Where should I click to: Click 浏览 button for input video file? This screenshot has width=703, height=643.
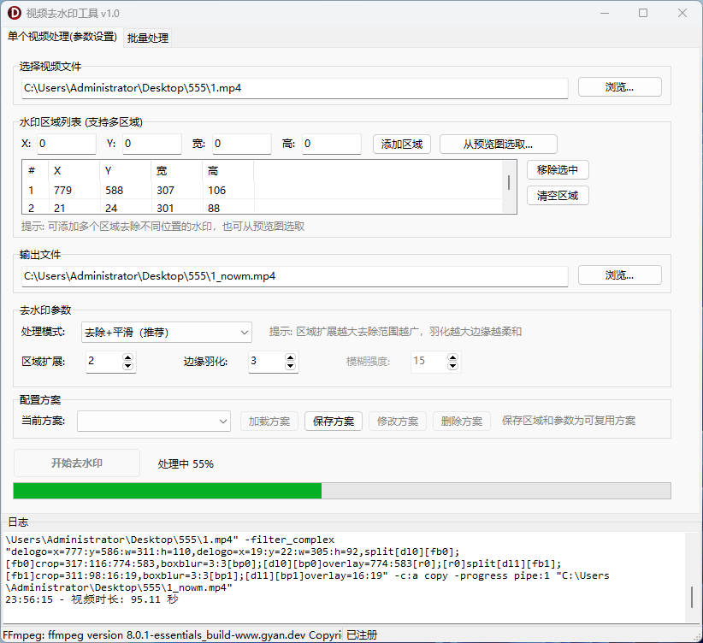pos(619,87)
